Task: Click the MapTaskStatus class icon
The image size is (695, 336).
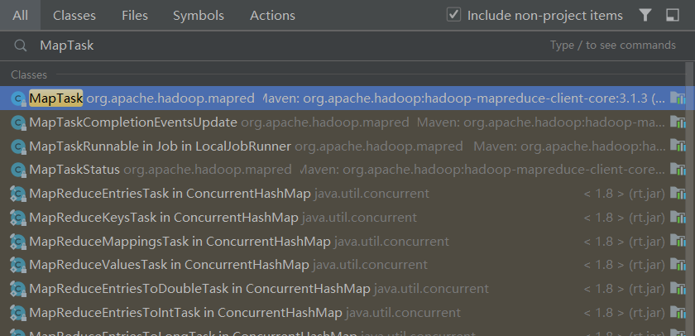Action: [17, 170]
